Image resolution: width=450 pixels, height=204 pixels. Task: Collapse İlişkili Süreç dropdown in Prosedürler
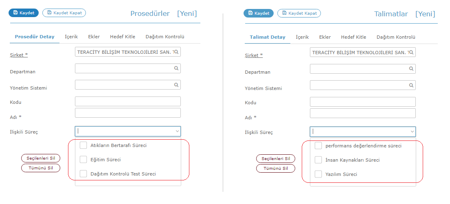[177, 131]
